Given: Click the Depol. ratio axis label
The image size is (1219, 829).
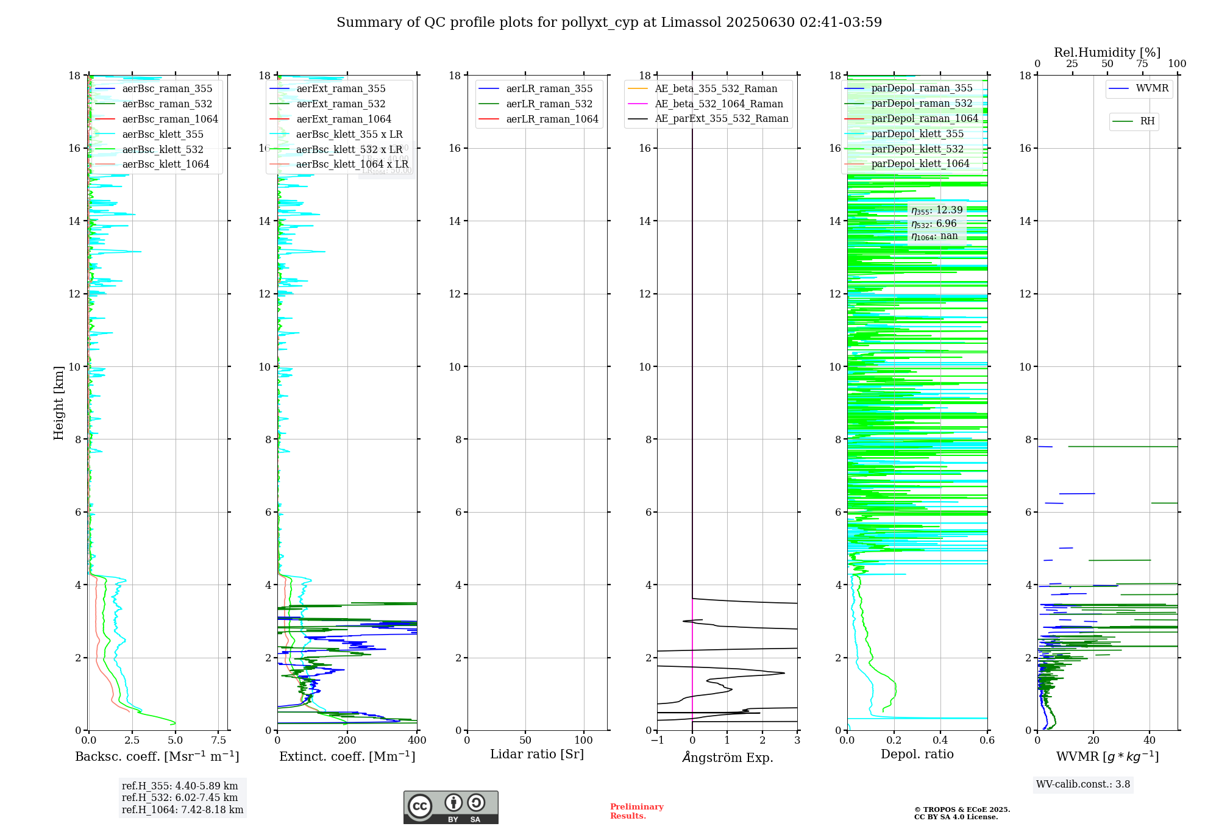Looking at the screenshot, I should point(917,755).
